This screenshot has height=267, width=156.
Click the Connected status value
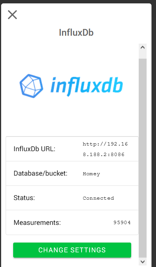(98, 198)
